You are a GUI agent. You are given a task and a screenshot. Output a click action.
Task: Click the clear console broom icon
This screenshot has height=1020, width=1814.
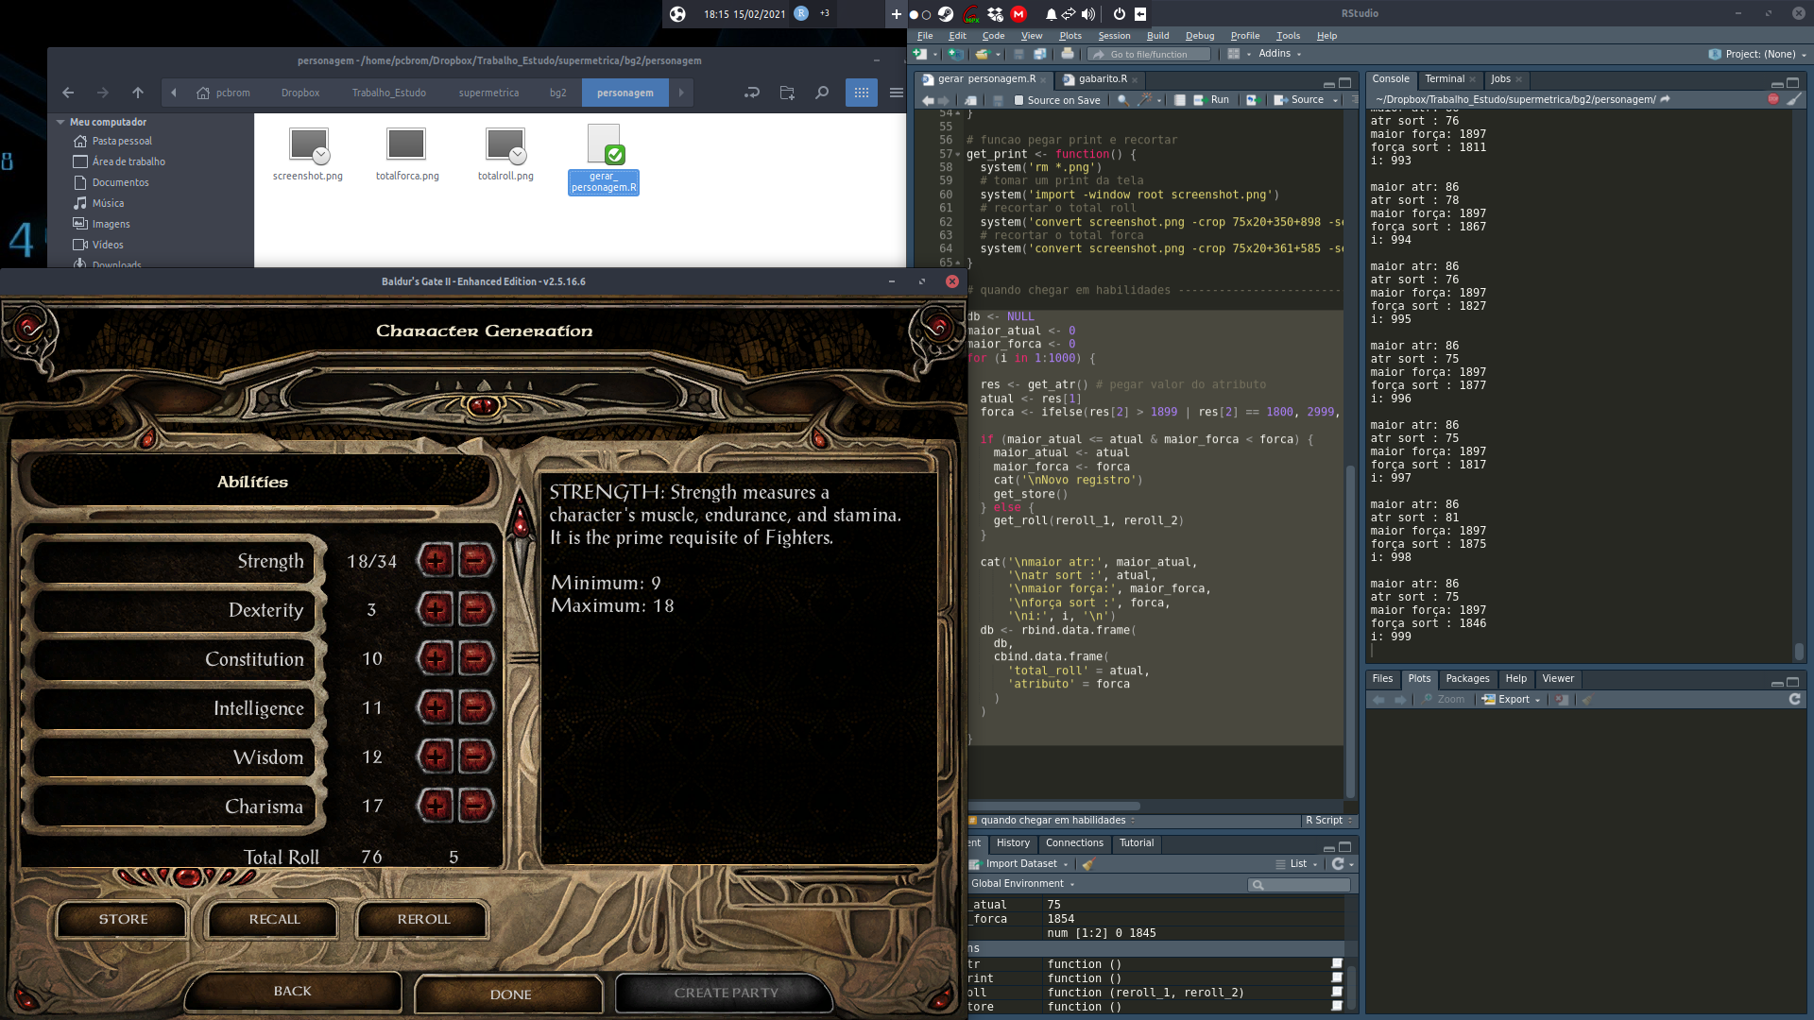pyautogui.click(x=1794, y=99)
